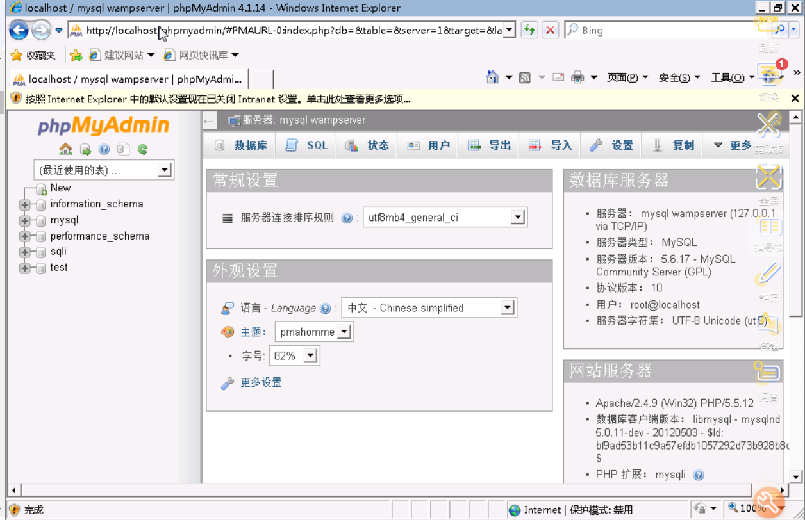
Task: Click the phpMyAdmin log out icon
Action: coord(85,149)
